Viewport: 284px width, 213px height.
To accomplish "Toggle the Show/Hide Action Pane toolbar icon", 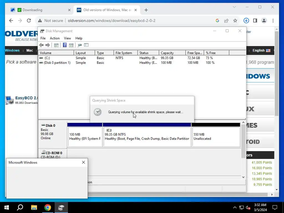I will click(x=71, y=45).
